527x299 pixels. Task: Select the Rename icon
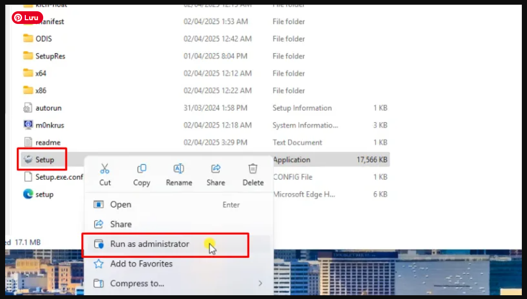point(178,169)
